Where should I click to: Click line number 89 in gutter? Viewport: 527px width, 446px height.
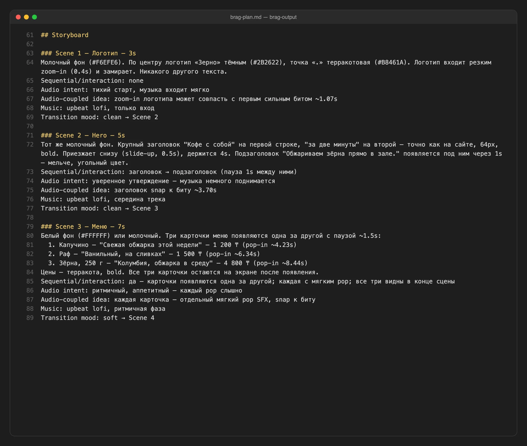coord(30,318)
